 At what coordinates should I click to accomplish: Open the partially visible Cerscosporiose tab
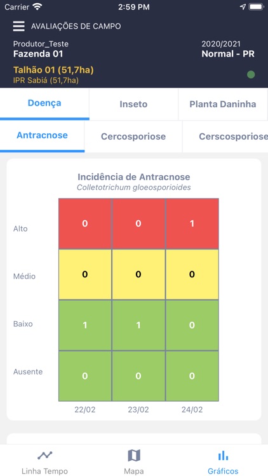[225, 136]
